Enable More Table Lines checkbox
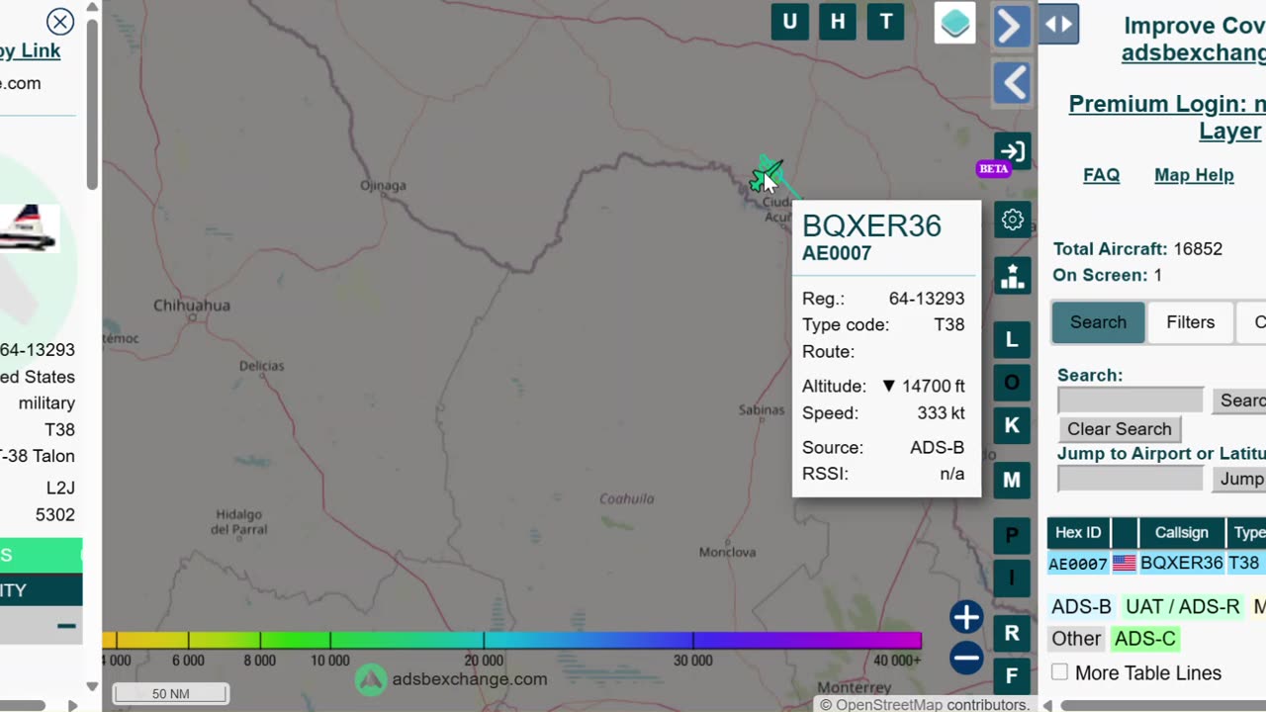The width and height of the screenshot is (1266, 712). (1060, 672)
